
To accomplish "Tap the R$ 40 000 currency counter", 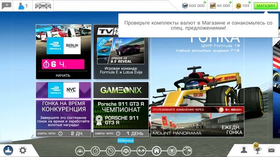I will point(220,6).
